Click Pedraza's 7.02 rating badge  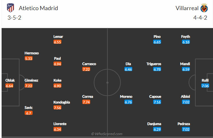(186, 129)
